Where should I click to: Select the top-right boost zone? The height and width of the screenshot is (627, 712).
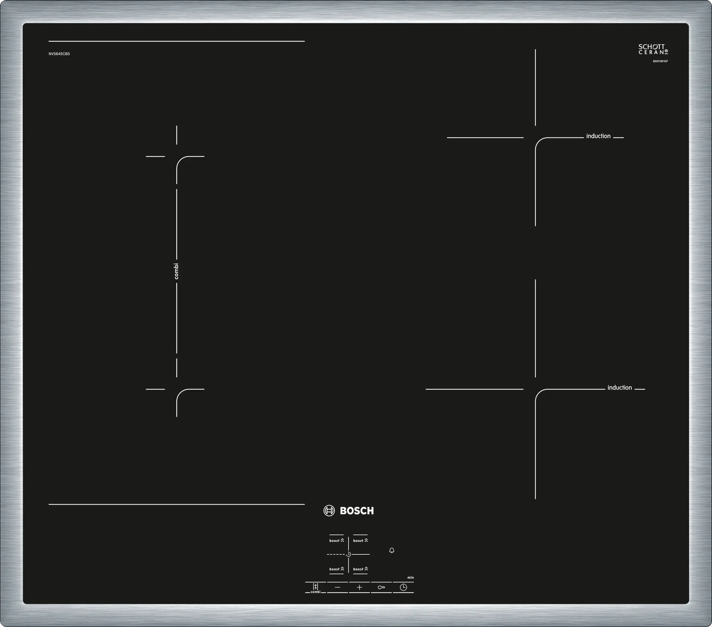click(x=360, y=540)
